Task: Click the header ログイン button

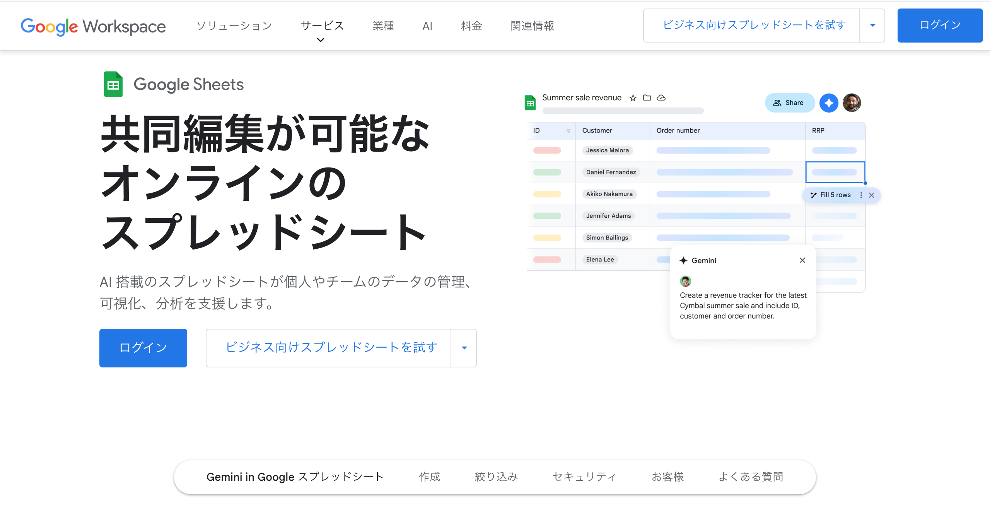Action: coord(940,26)
